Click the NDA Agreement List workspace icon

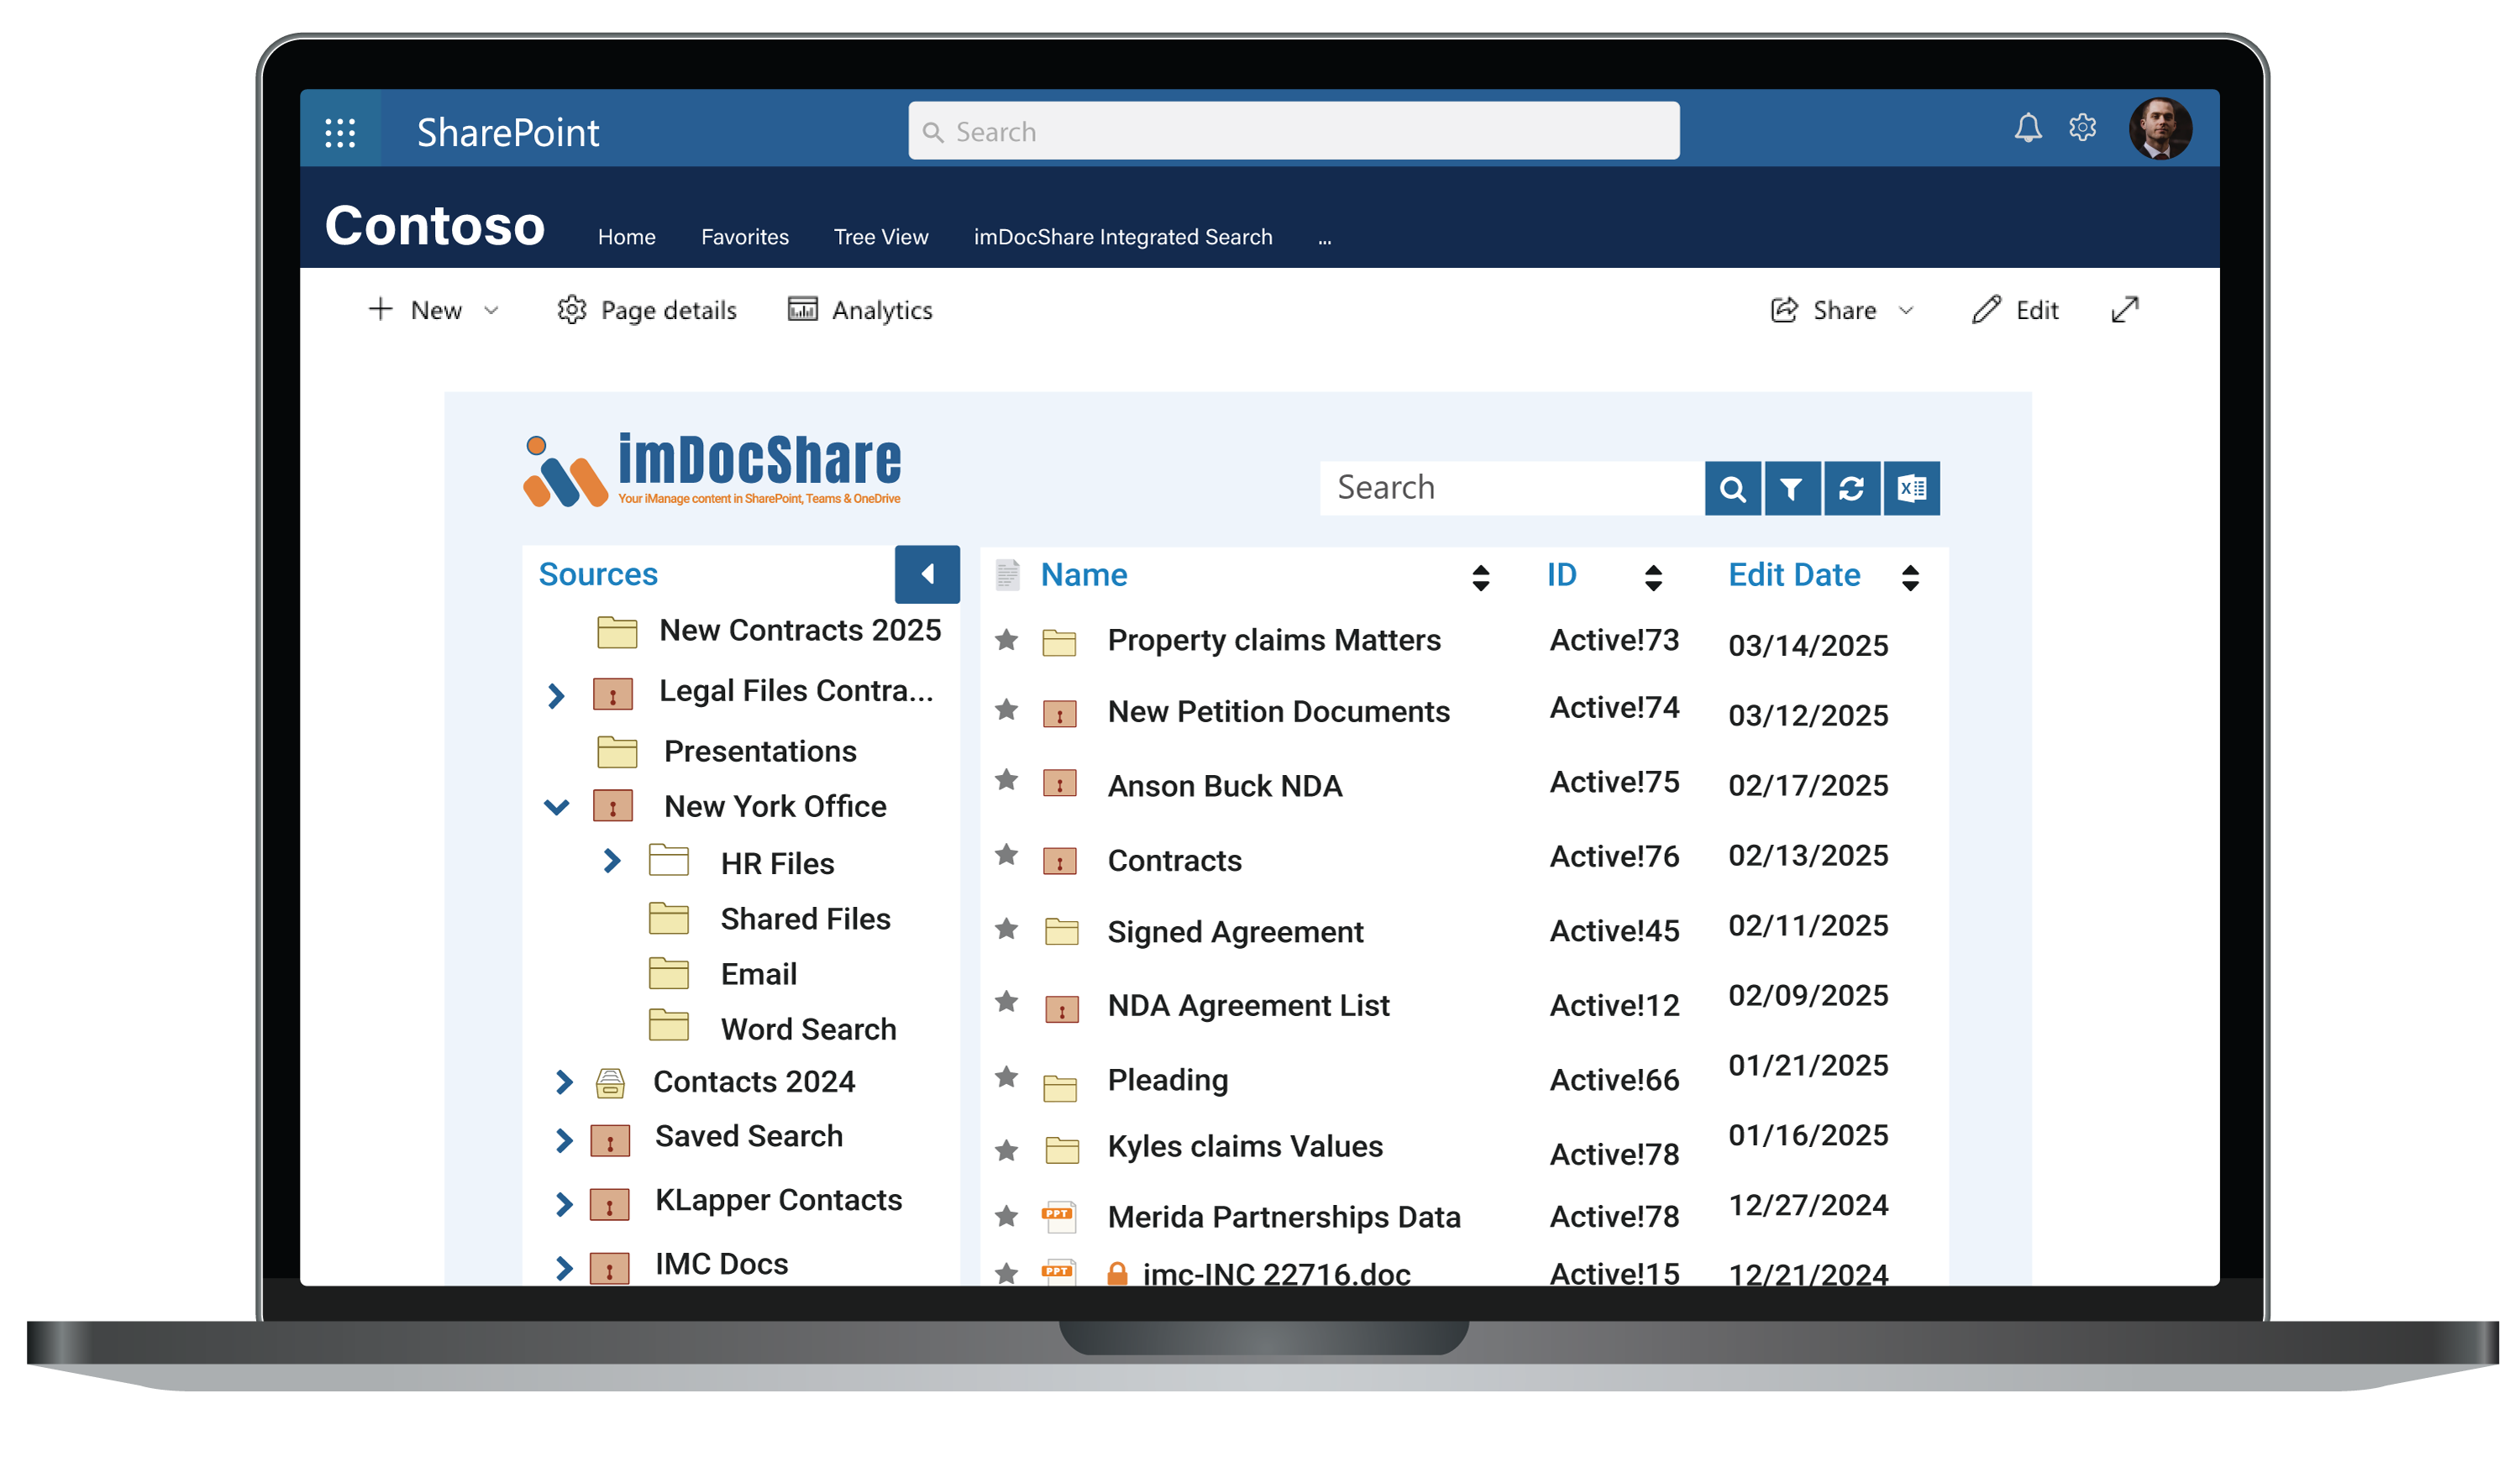tap(1061, 1009)
